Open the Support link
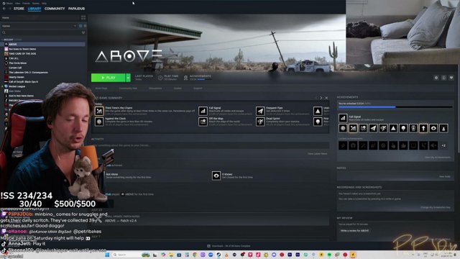 coord(198,88)
